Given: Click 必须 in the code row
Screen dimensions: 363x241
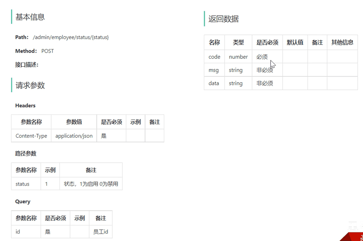Looking at the screenshot, I should [262, 57].
